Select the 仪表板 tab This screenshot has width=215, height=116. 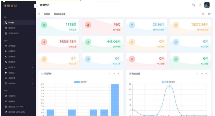click(x=47, y=14)
